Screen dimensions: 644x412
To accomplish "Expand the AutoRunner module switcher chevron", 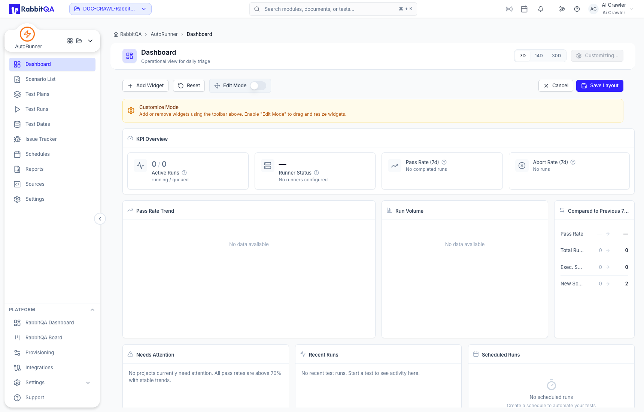I will [90, 41].
